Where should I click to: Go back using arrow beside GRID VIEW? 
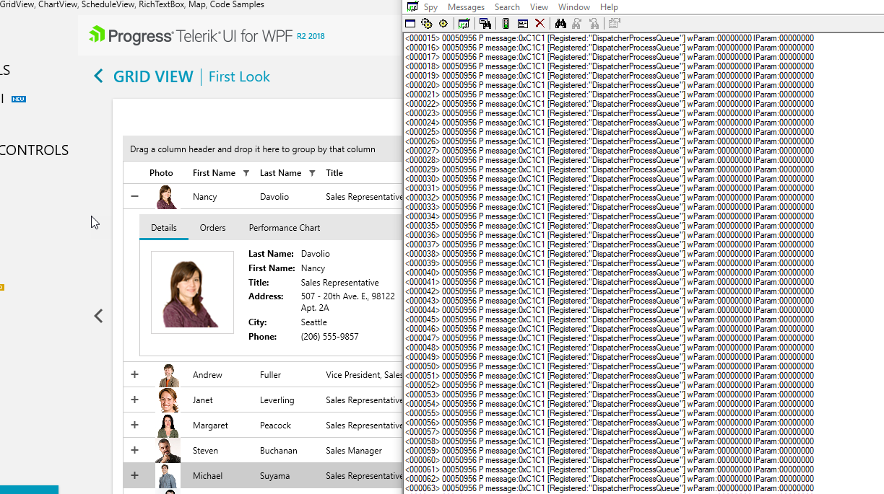(x=99, y=76)
